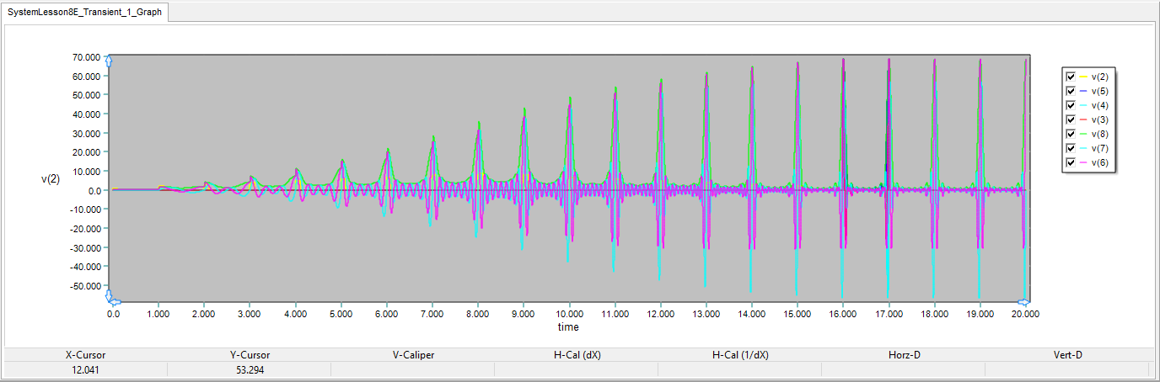Click the H-Cal (dX) status column header
Viewport: 1160px width, 382px height.
(577, 355)
